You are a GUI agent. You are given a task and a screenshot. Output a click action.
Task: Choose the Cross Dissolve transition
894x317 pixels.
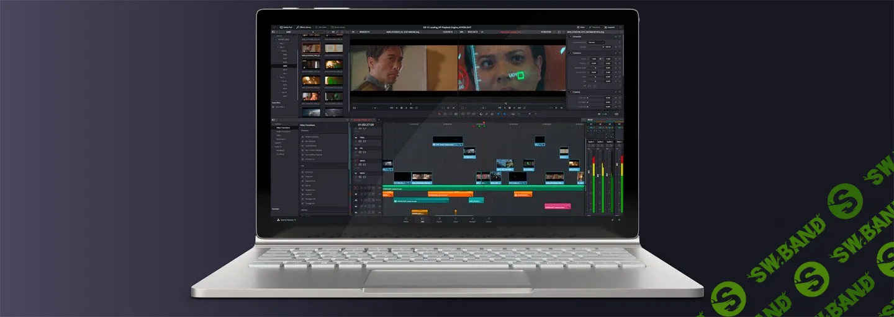point(311,145)
